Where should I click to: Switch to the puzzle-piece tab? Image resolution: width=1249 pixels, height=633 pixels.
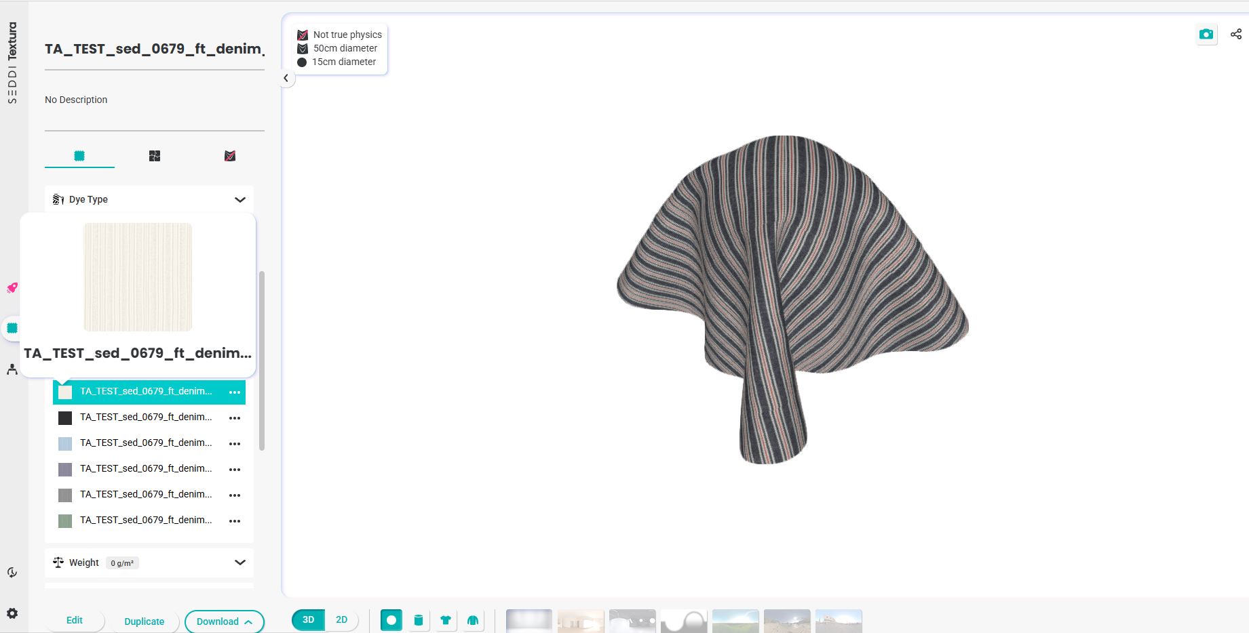155,156
